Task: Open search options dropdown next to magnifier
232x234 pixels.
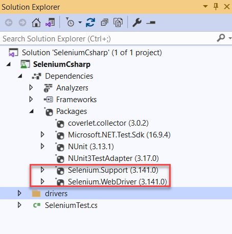Action: tap(230, 38)
